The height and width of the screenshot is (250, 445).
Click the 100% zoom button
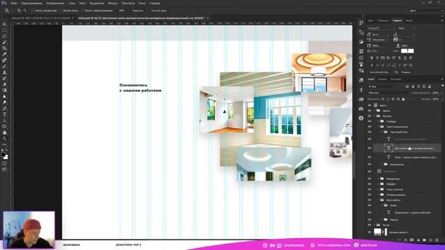122,10
